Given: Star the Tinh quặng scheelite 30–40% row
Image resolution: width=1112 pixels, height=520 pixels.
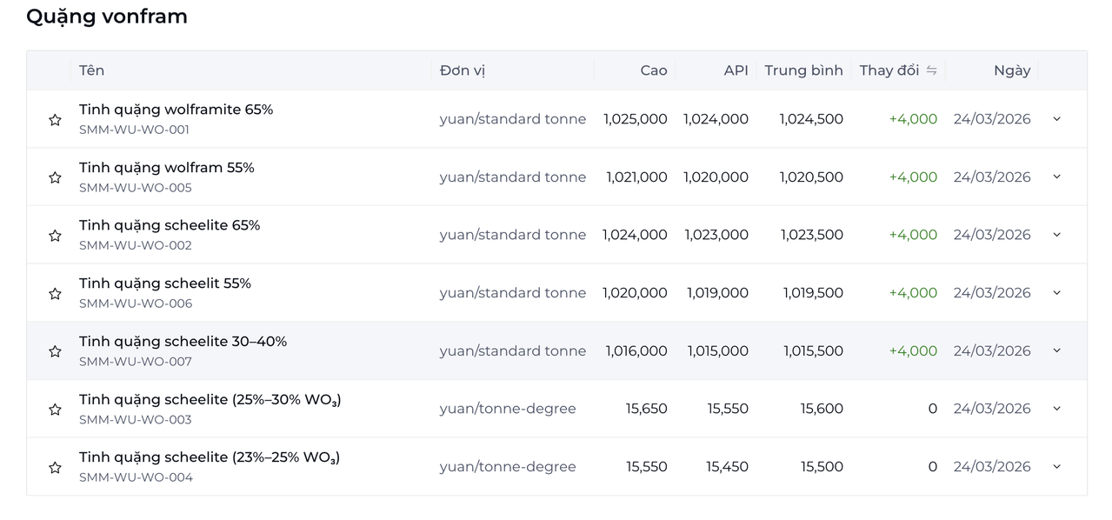Looking at the screenshot, I should coord(55,351).
